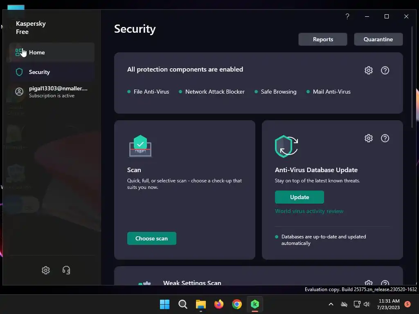The height and width of the screenshot is (314, 419).
Task: Maximize the Kaspersky window
Action: pyautogui.click(x=386, y=16)
